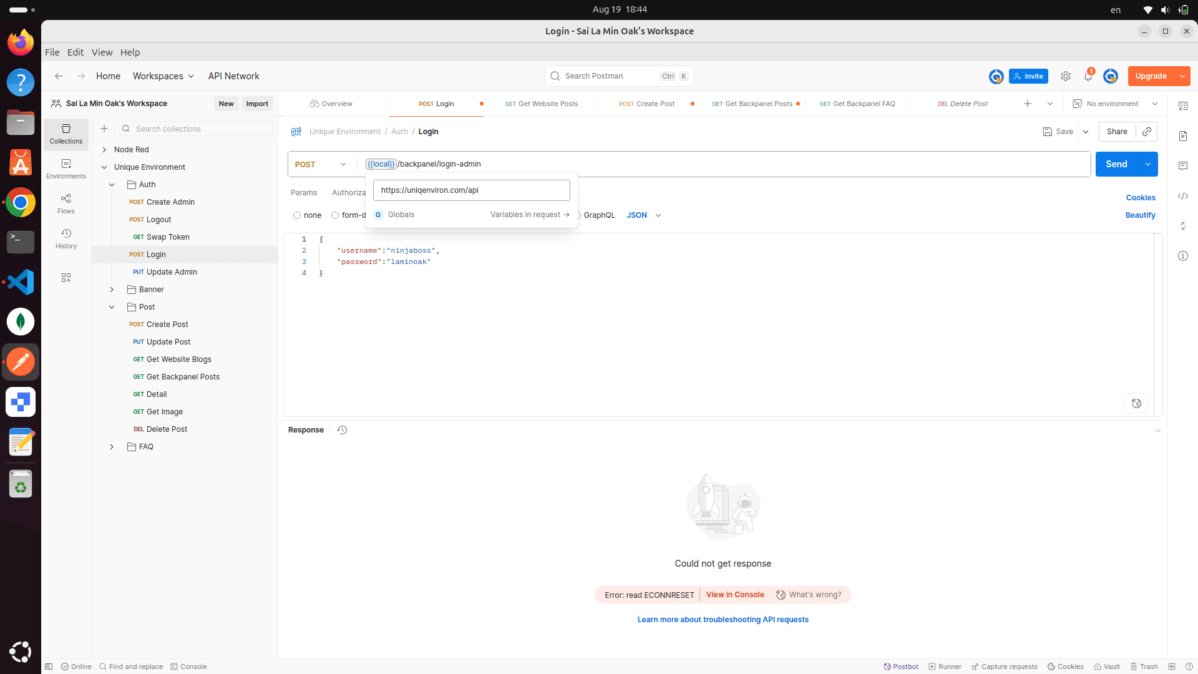The image size is (1198, 674).
Task: Go back with the left arrow
Action: click(59, 76)
